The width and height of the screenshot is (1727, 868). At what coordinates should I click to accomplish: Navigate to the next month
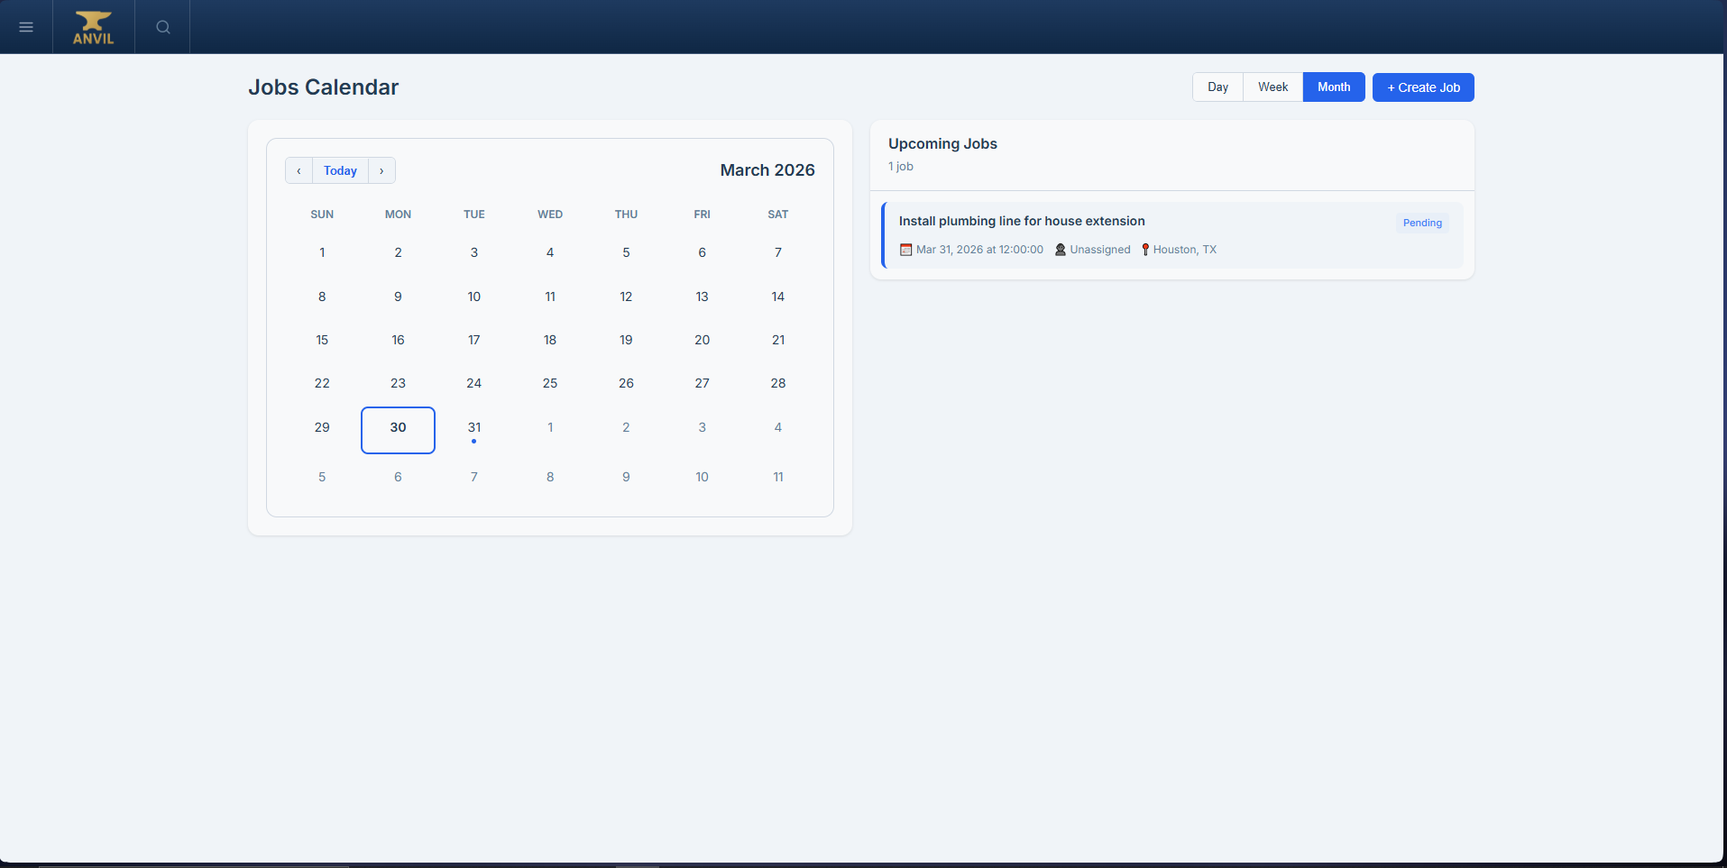[x=381, y=170]
